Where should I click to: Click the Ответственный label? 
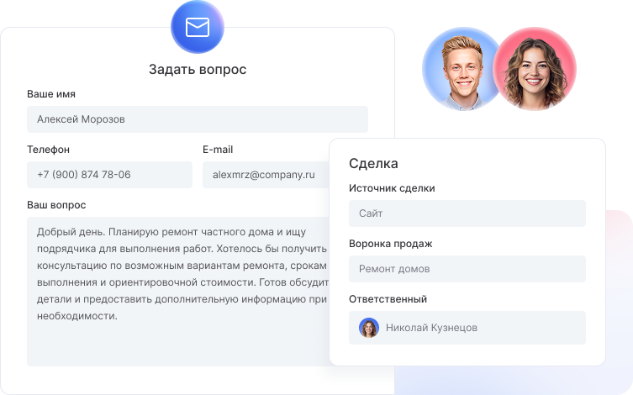pyautogui.click(x=388, y=299)
